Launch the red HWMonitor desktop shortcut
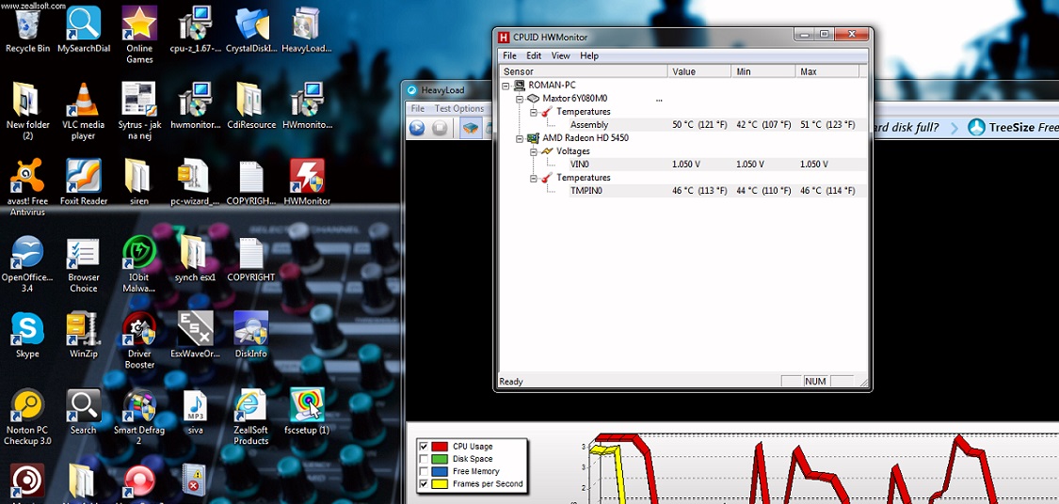The height and width of the screenshot is (504, 1059). (307, 182)
